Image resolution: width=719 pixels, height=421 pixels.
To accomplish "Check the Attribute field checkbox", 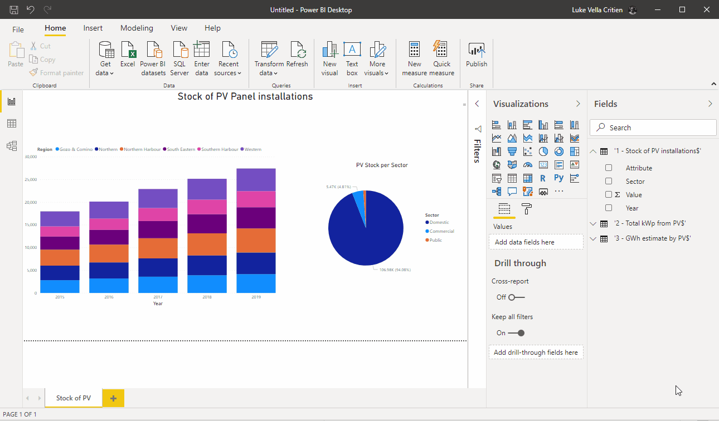I will pos(609,168).
